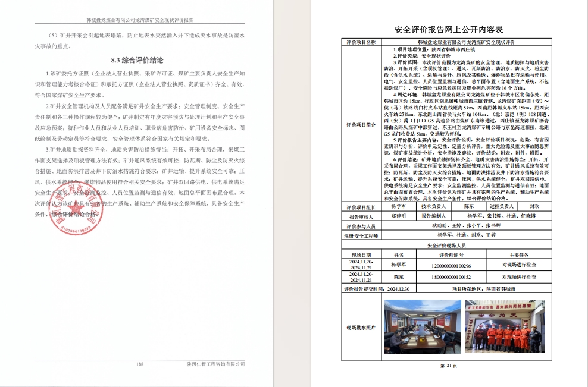Click the footer text "陕西仁智工程咨询有限公司"
The height and width of the screenshot is (387, 588).
point(215,364)
